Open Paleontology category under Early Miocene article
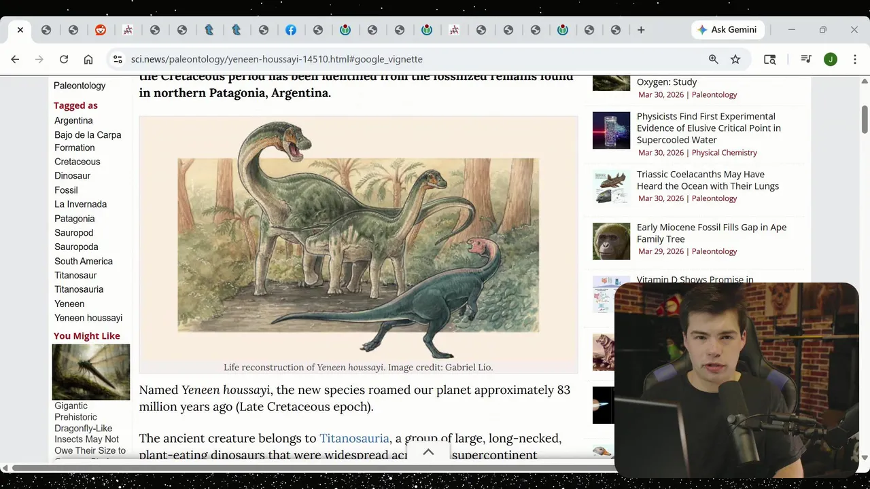This screenshot has width=870, height=489. pos(714,251)
